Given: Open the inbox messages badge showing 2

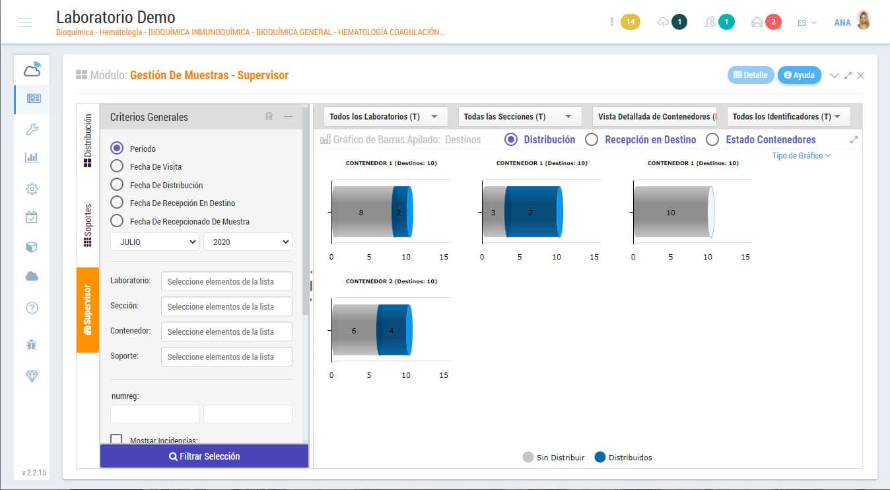Looking at the screenshot, I should tap(774, 22).
